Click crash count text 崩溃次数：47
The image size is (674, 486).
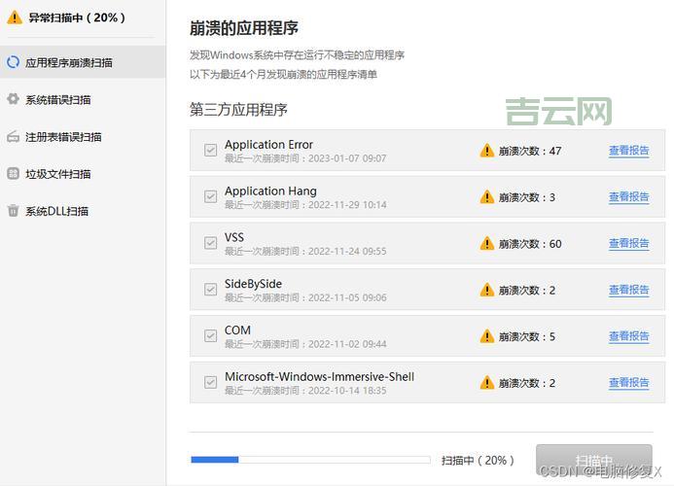(x=530, y=151)
